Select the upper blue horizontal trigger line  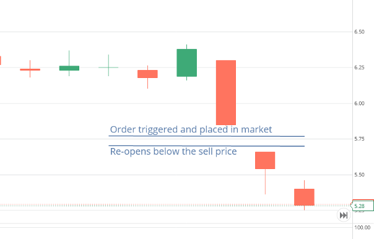coord(207,136)
